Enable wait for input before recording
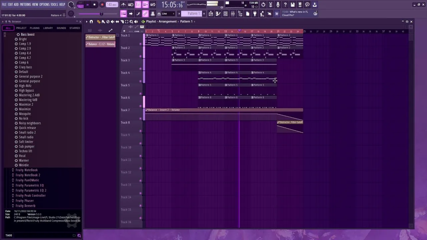This screenshot has height=240, width=427. coord(130,5)
